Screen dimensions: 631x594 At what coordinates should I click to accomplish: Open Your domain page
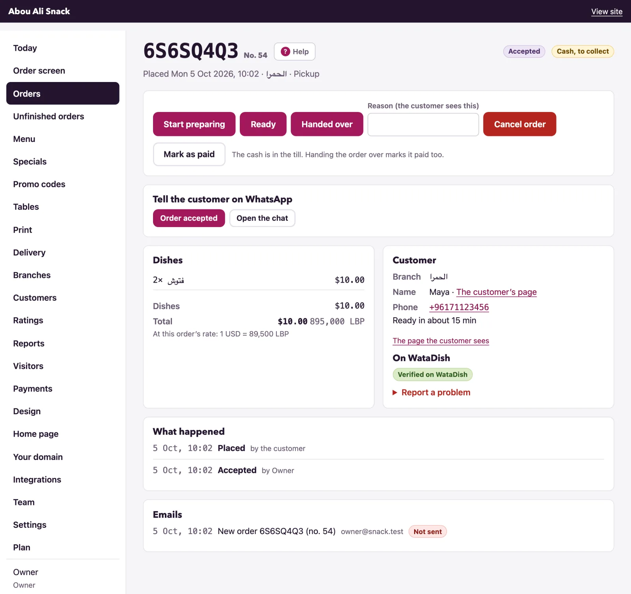click(63, 457)
